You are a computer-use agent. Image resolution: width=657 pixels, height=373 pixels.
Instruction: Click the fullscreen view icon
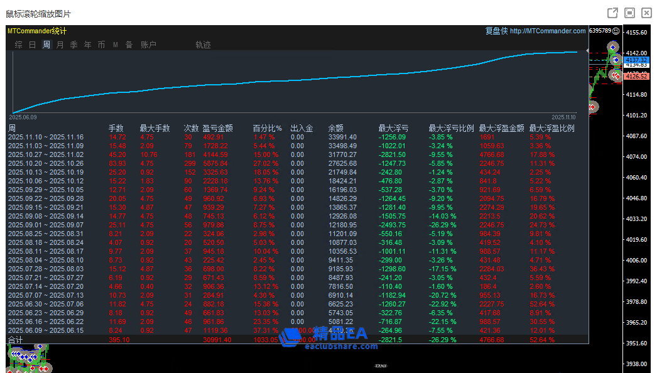[629, 13]
